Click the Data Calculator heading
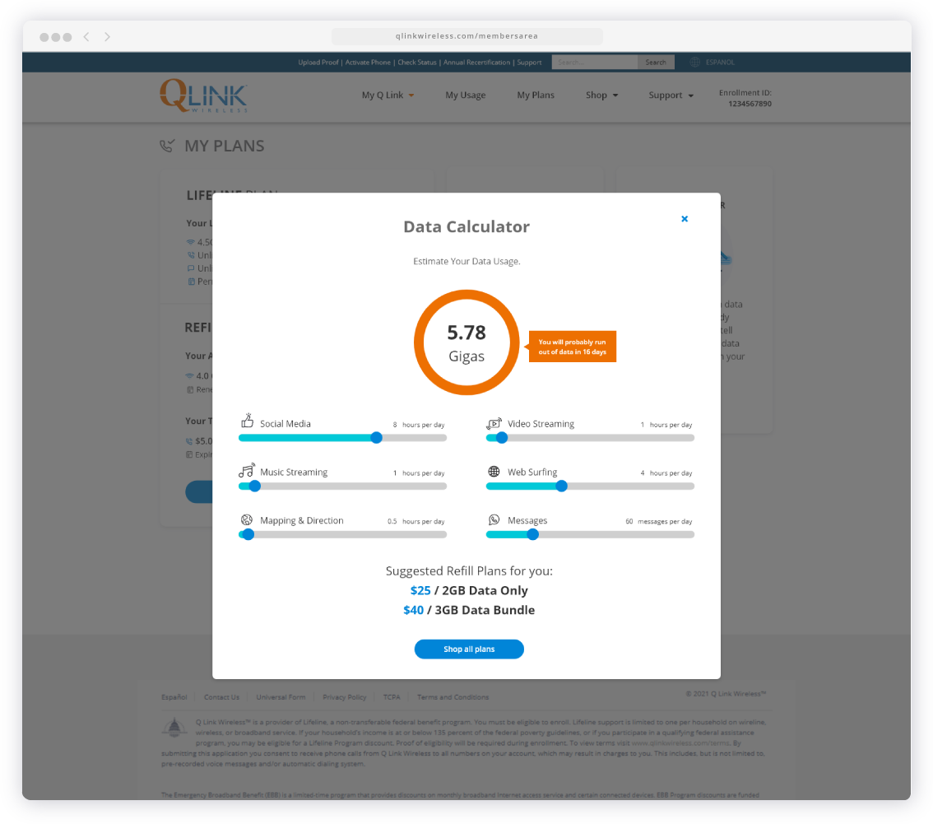 click(x=466, y=227)
